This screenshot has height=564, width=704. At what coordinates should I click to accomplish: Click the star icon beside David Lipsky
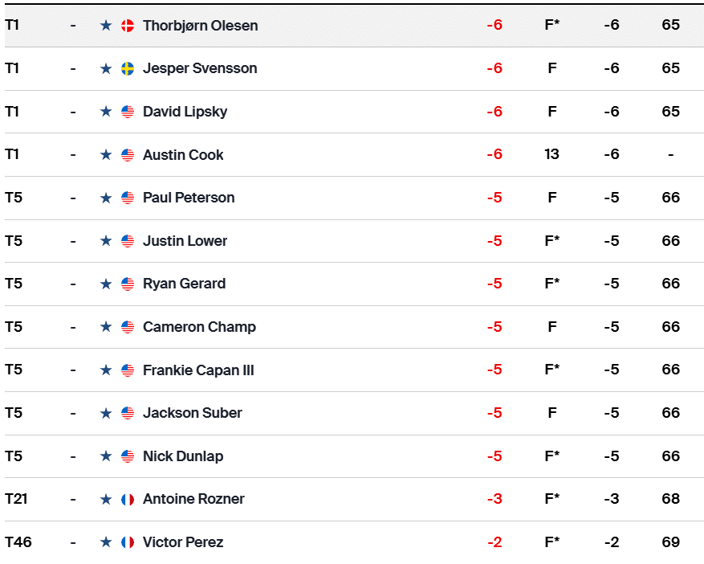(x=106, y=112)
